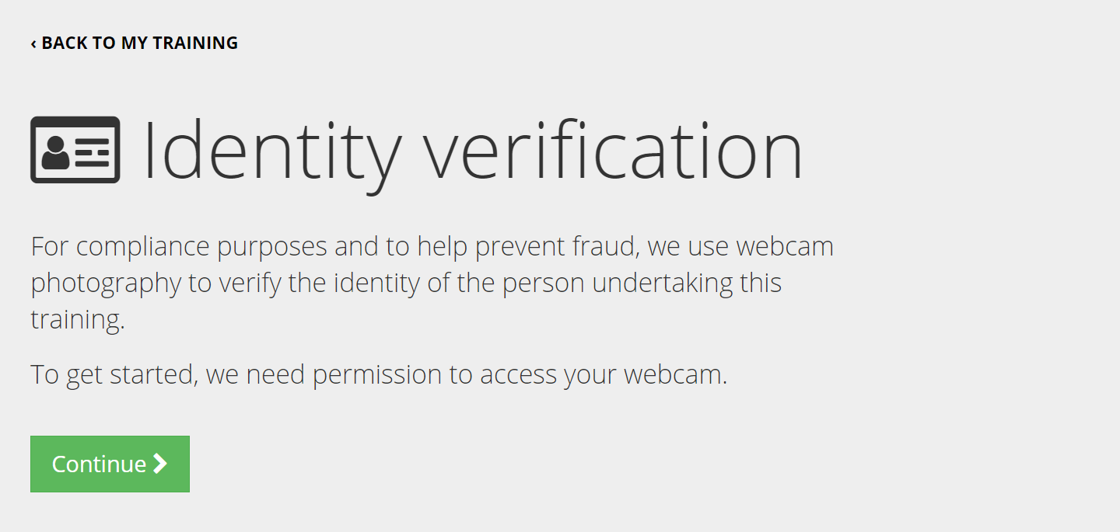Click the back chevron before Back to My Training
The width and height of the screenshot is (1120, 532).
33,43
